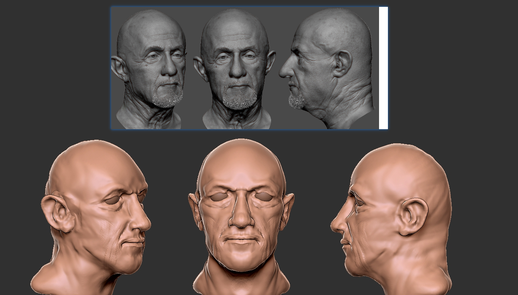
Task: Click the front-view clay head sculpt
Action: point(241,217)
